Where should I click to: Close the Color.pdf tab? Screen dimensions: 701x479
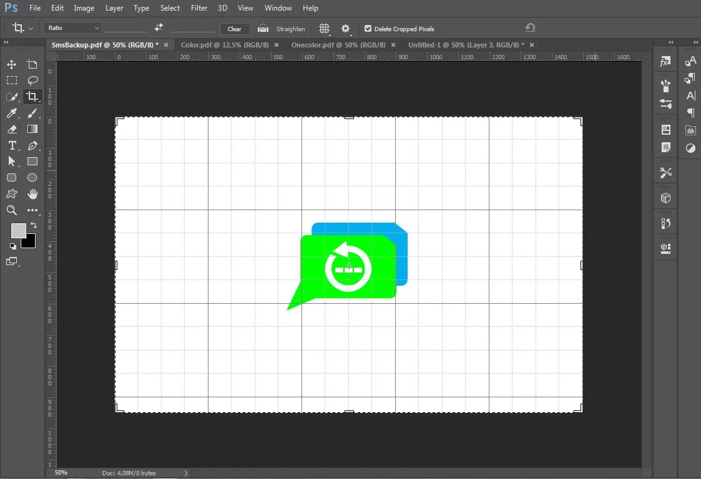point(277,45)
